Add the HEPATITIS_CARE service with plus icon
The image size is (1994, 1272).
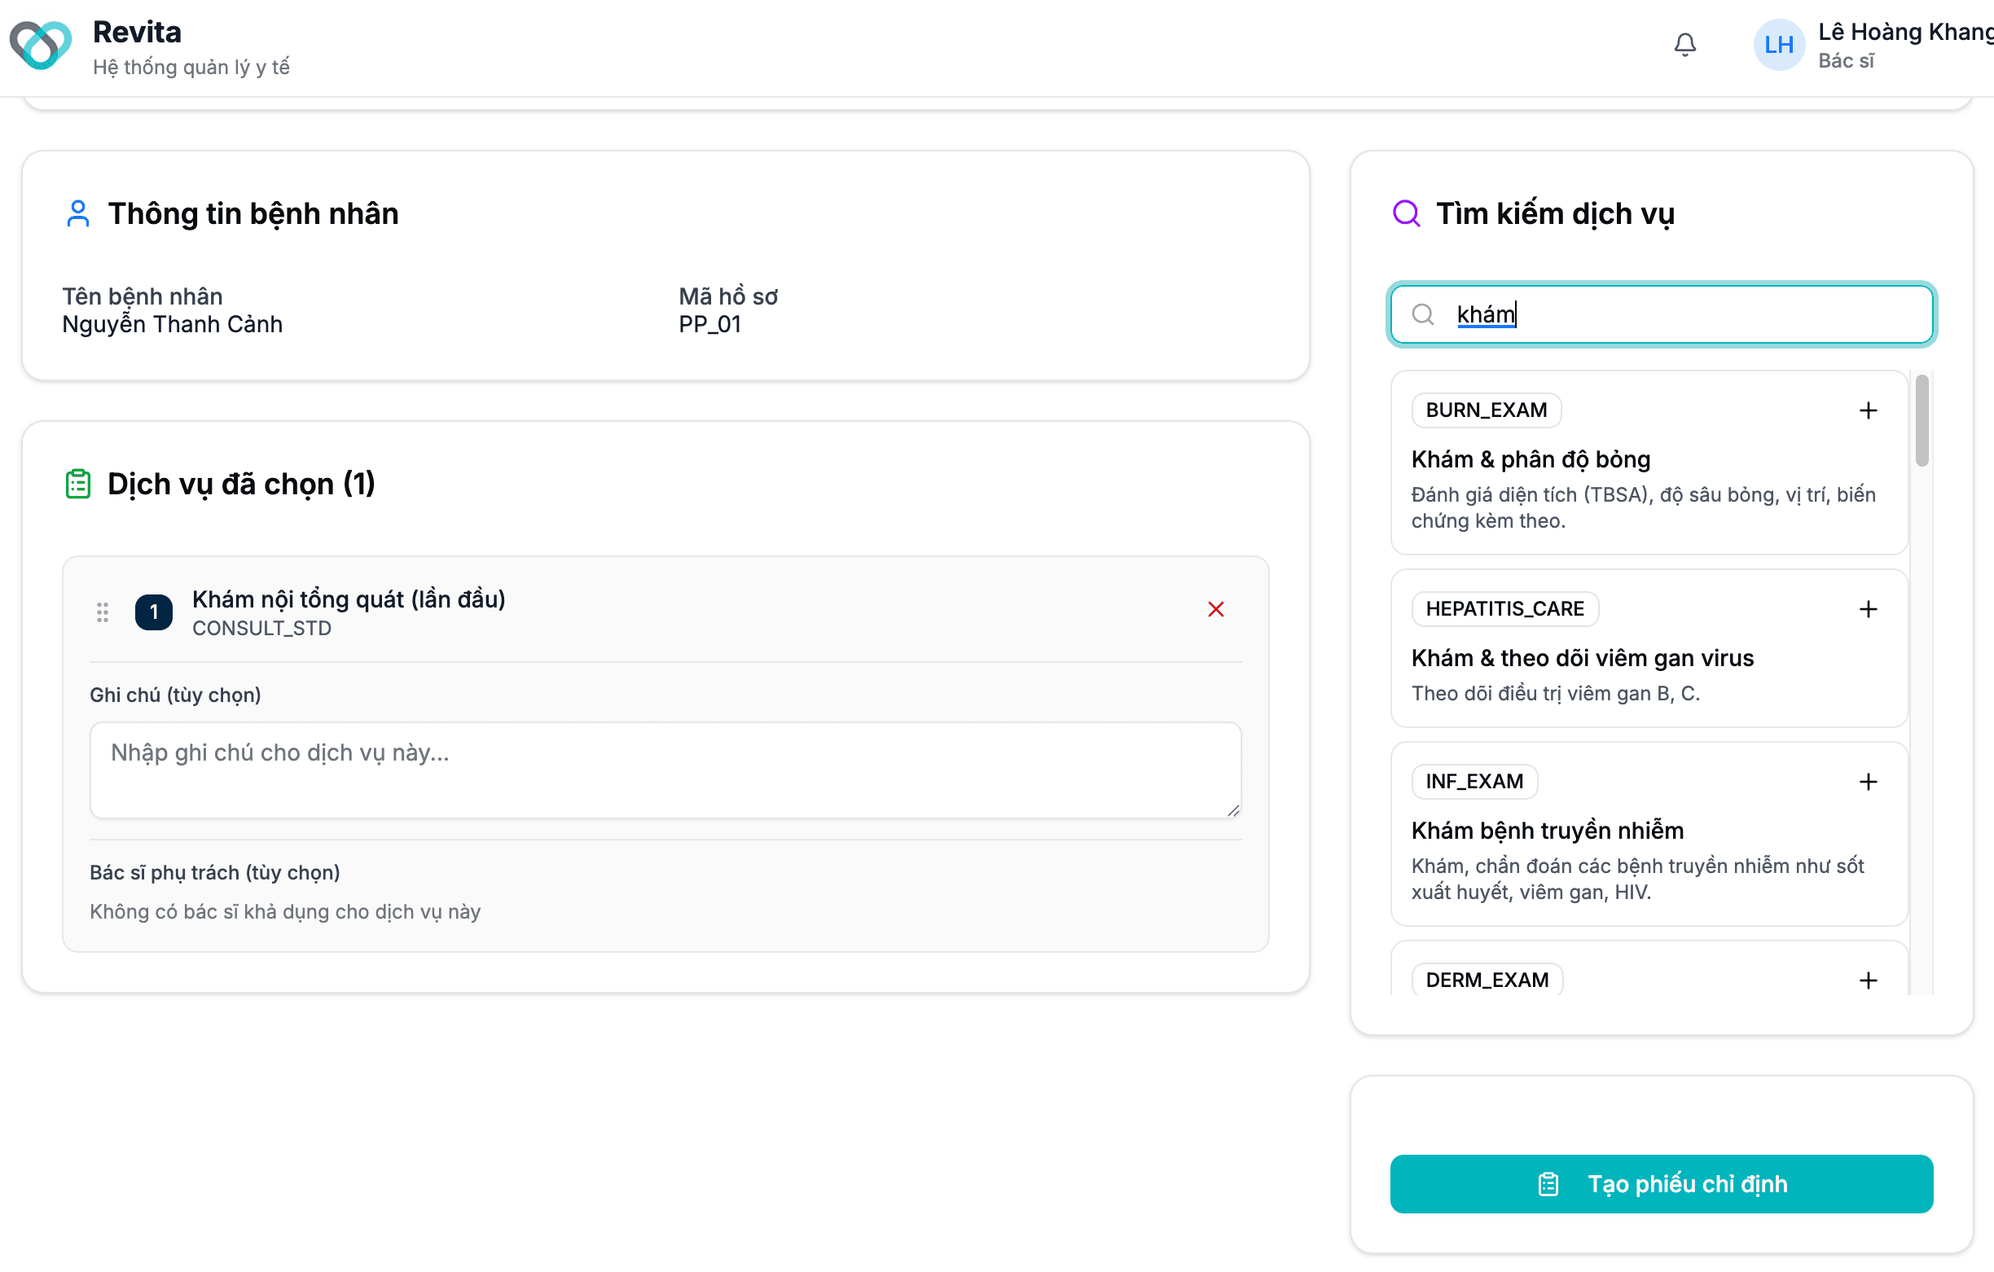coord(1868,609)
